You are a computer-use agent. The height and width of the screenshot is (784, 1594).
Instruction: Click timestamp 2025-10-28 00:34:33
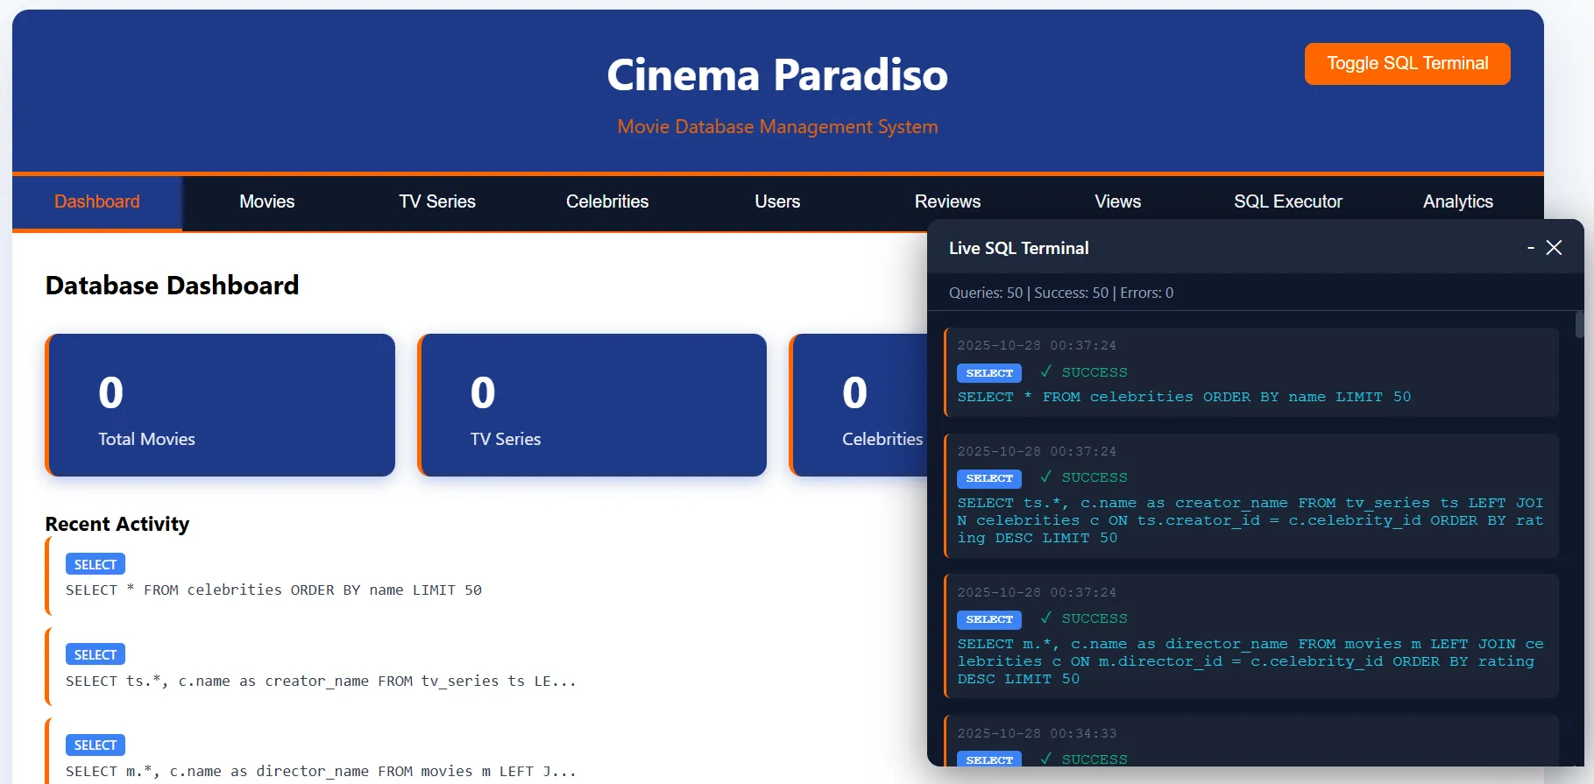click(x=1037, y=733)
